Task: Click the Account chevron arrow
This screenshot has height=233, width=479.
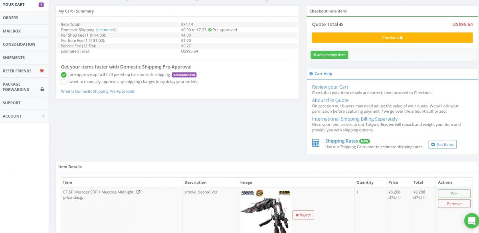Action: (x=43, y=116)
